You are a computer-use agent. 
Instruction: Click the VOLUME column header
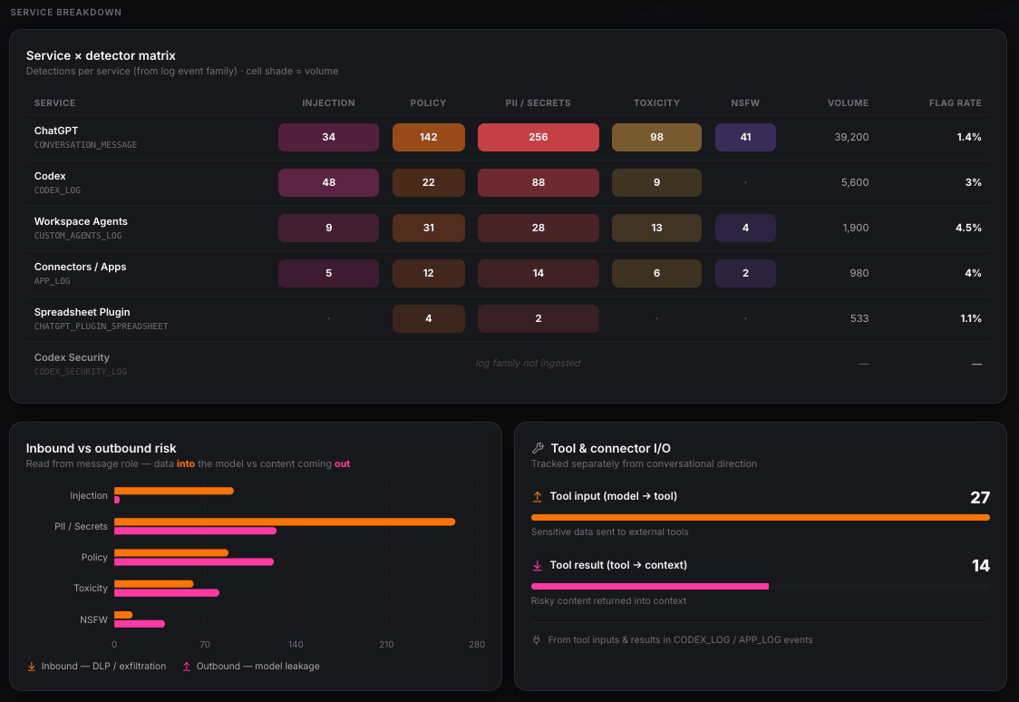coord(848,102)
